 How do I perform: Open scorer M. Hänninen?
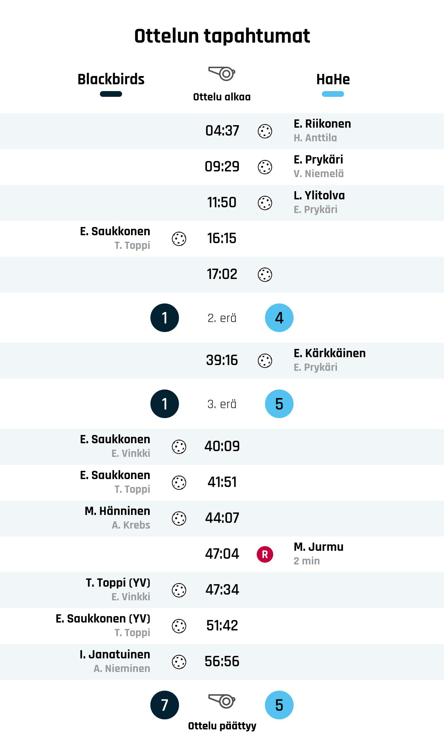(117, 511)
